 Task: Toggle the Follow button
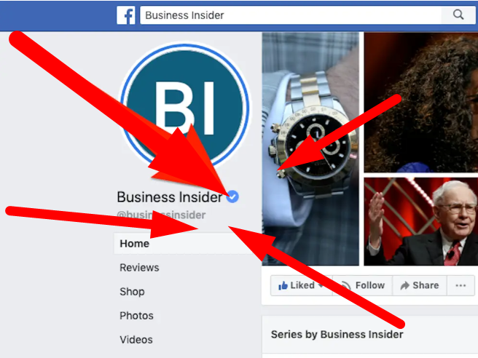click(362, 285)
